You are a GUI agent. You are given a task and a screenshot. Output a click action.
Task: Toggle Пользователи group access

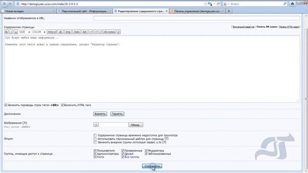(x=95, y=150)
